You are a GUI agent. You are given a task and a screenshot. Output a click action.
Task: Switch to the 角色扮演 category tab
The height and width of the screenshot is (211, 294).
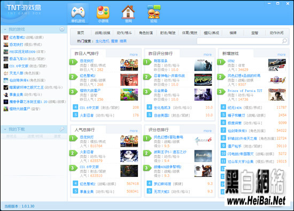146,33
